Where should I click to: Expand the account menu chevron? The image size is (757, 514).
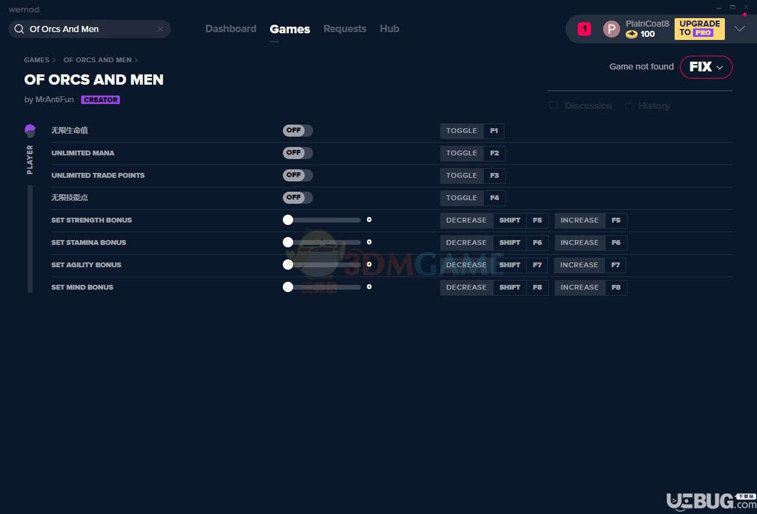pyautogui.click(x=740, y=29)
